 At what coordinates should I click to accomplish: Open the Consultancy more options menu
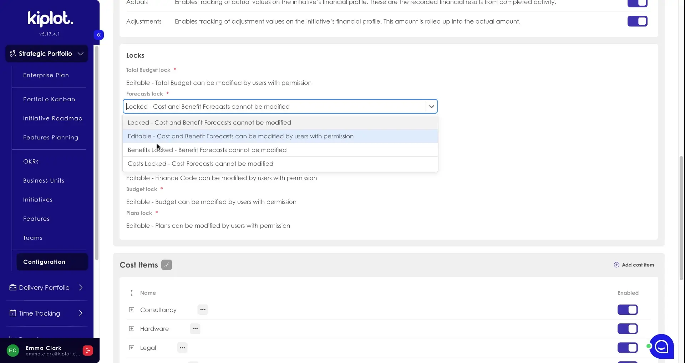(203, 310)
